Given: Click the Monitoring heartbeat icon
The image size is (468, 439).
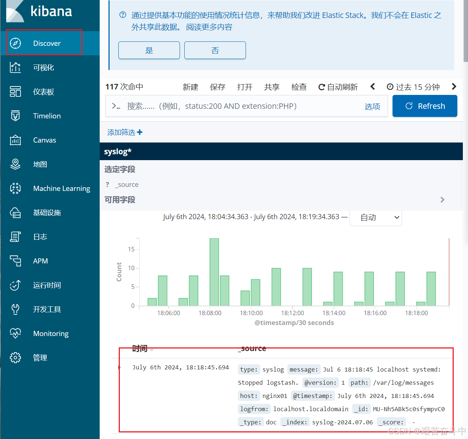Looking at the screenshot, I should coord(15,333).
